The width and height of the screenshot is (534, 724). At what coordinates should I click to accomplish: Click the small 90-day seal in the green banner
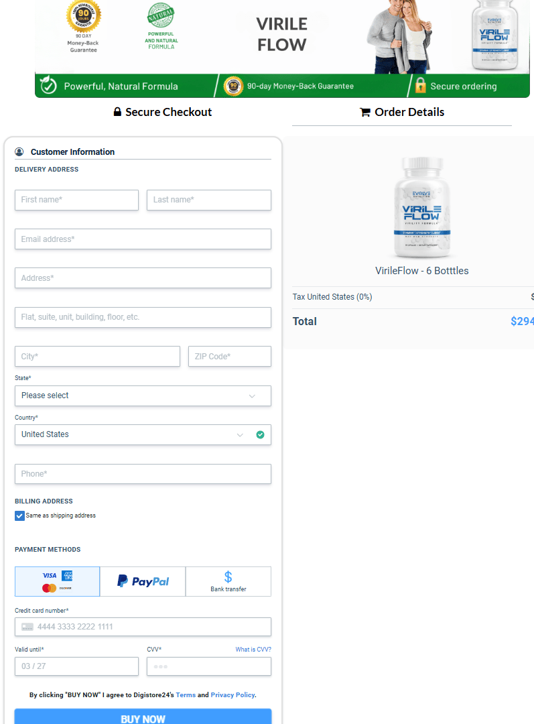234,86
